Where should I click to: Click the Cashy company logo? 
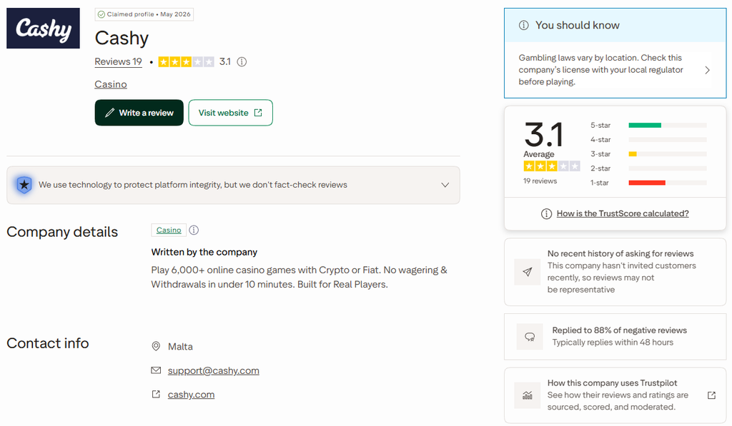(43, 28)
